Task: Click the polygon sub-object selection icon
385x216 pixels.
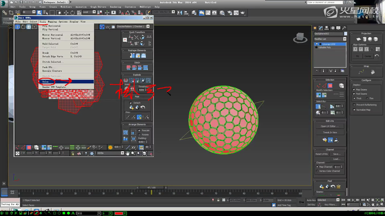Action: 330,86
